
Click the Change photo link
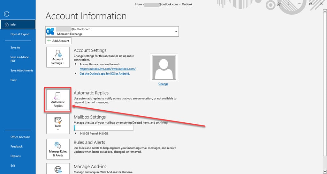coord(163,84)
